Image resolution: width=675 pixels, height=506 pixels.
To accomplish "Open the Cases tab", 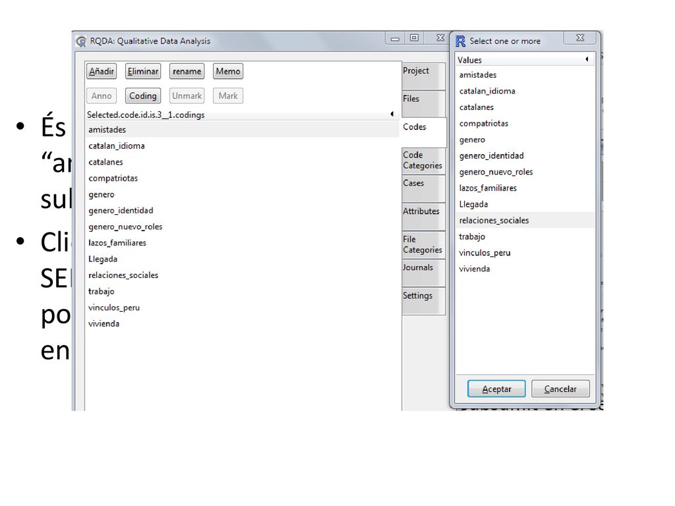I will (423, 188).
